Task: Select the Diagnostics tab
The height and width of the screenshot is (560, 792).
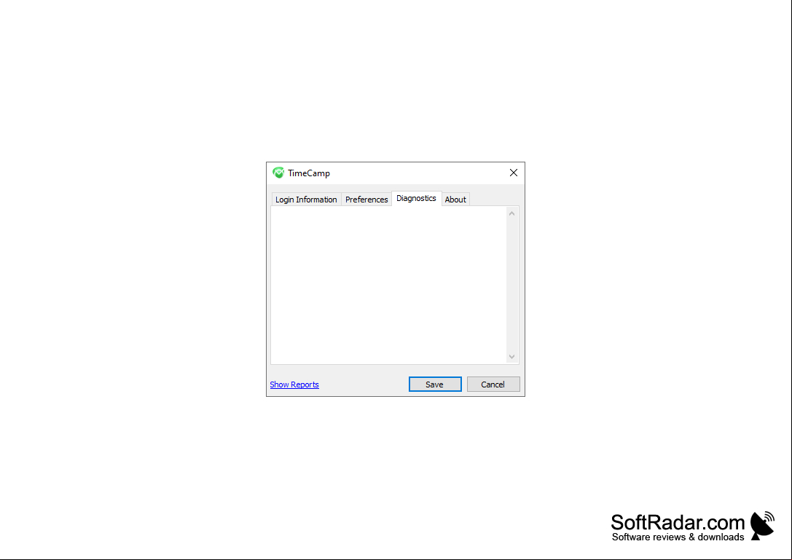Action: [x=416, y=199]
